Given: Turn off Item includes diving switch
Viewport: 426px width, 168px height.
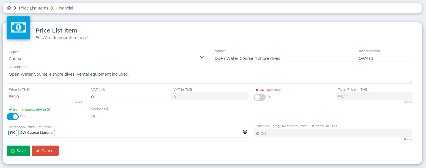Looking at the screenshot, I should point(13,117).
